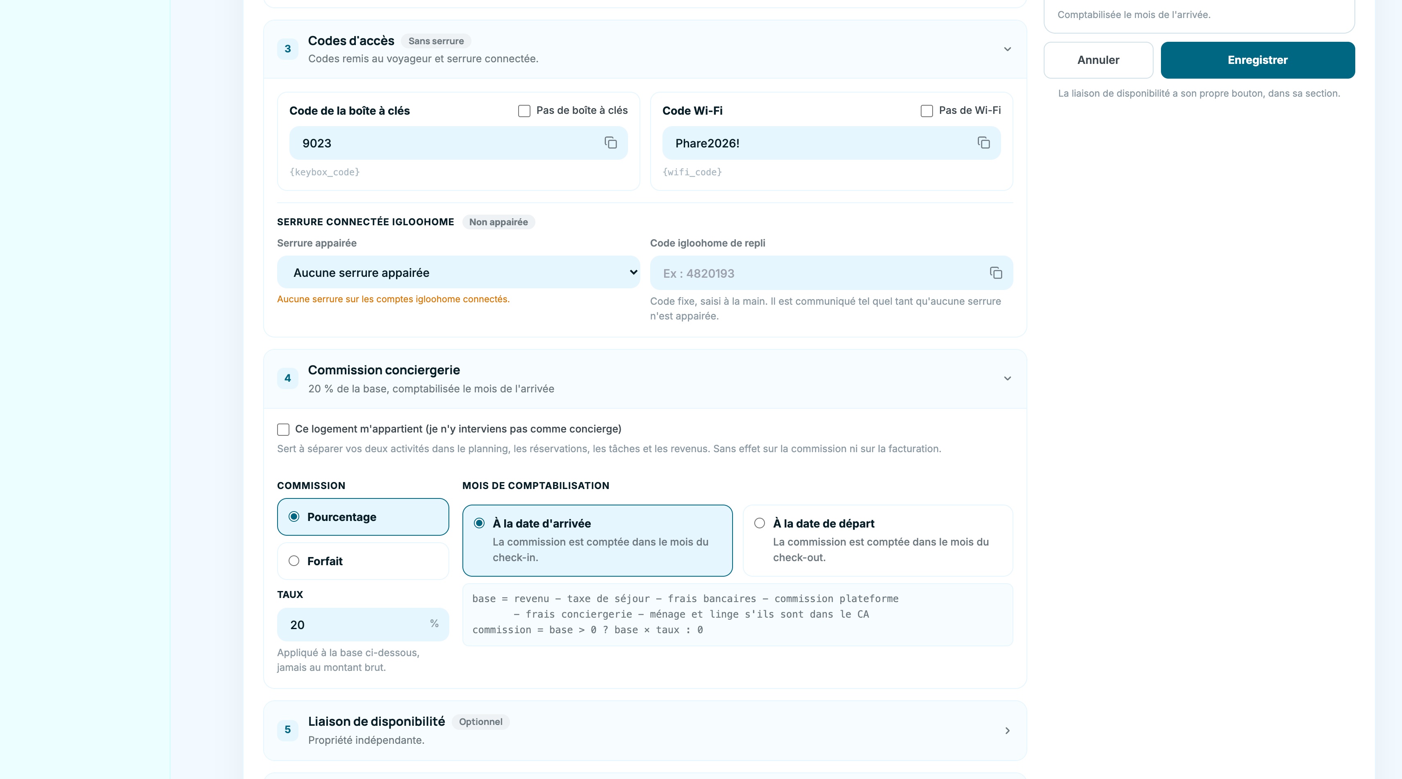1402x779 pixels.
Task: Click the 'Optionnel' tag
Action: (x=480, y=721)
